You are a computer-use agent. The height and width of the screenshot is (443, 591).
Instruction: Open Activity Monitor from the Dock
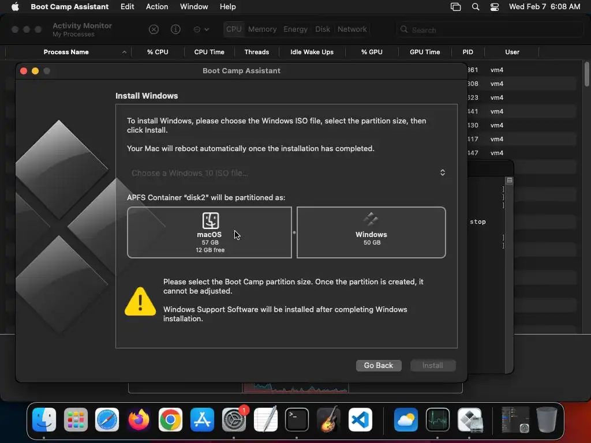pyautogui.click(x=437, y=419)
